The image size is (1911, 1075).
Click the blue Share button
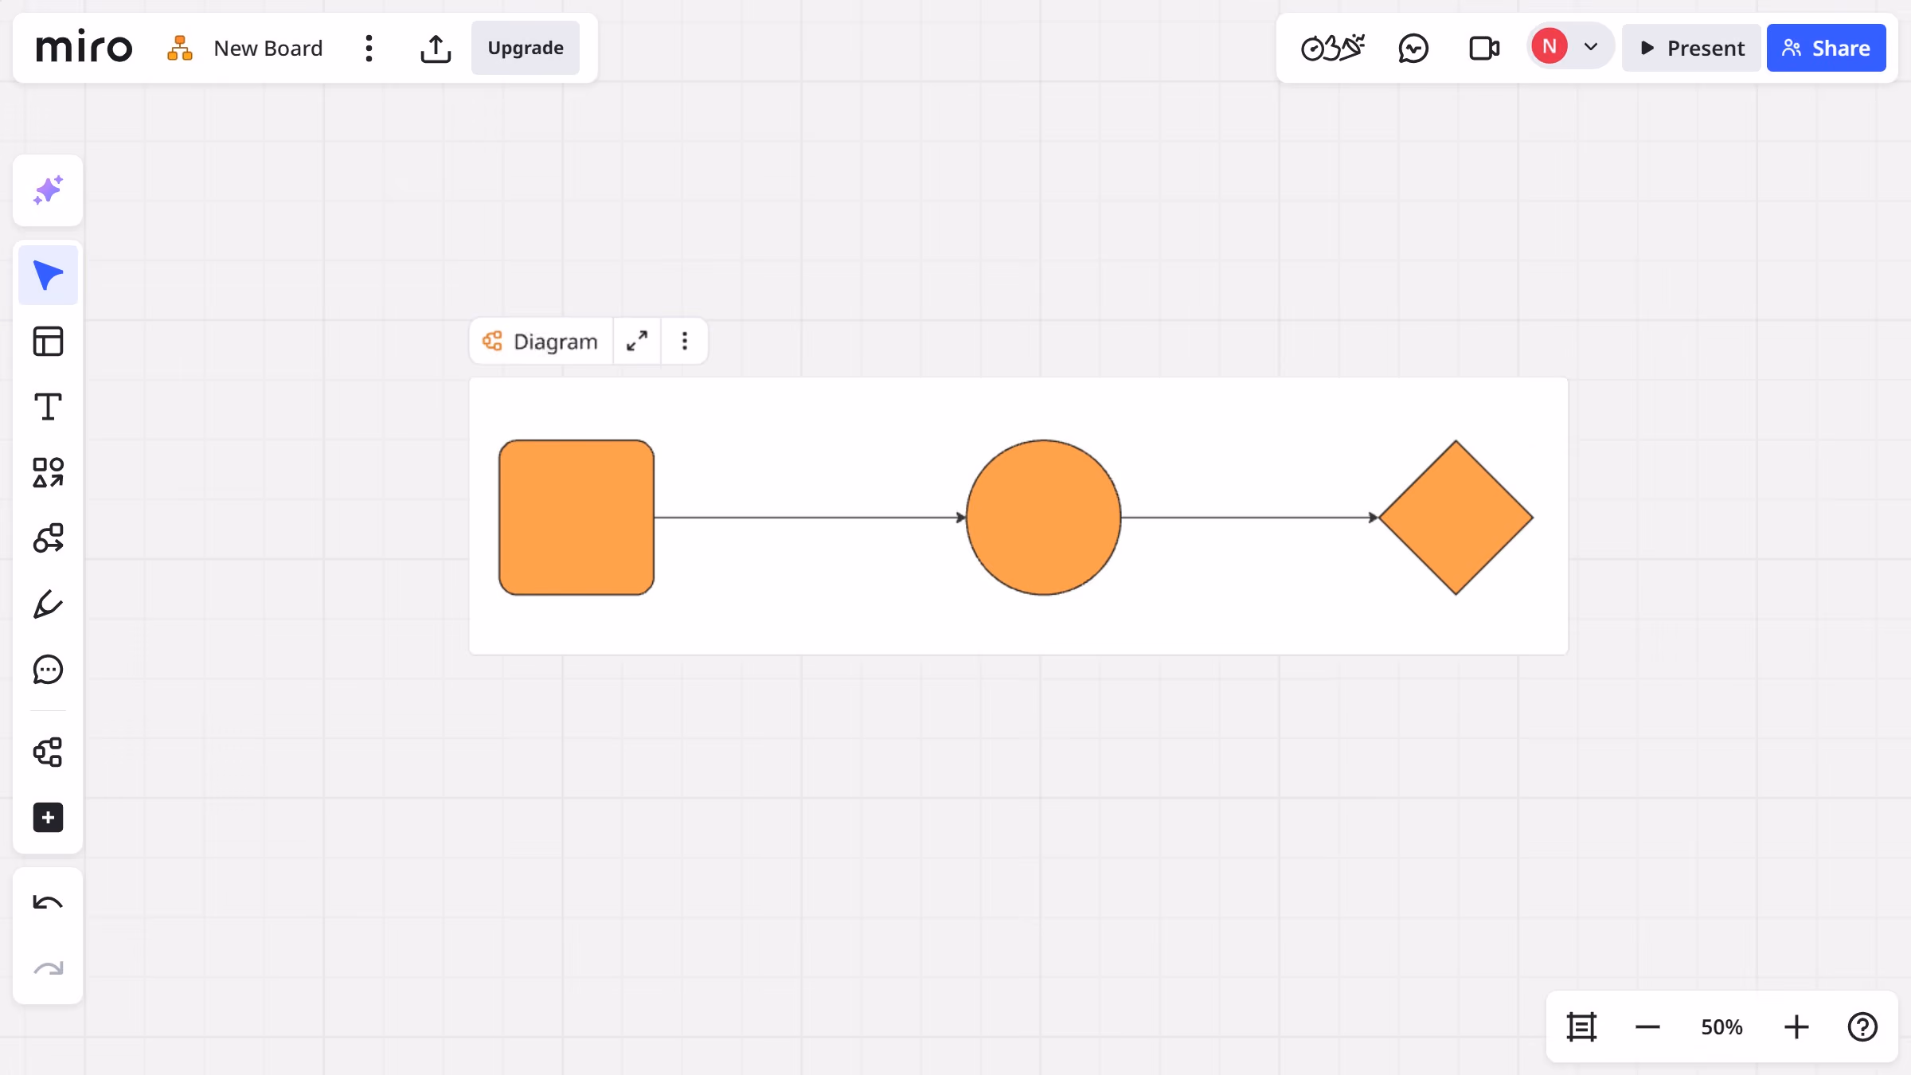click(1826, 48)
